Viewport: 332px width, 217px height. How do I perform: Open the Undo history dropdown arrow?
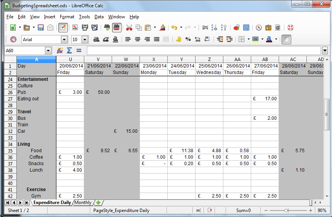(x=181, y=27)
